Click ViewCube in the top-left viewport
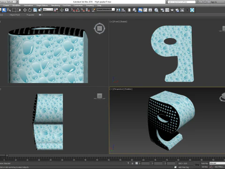The width and height of the screenshot is (225, 169). [x=99, y=28]
